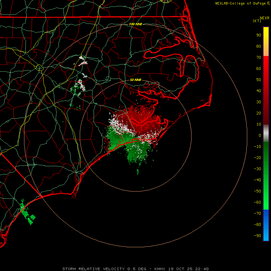Click the positive 20 value on velocity scale
The image size is (271, 271).
coord(259,113)
